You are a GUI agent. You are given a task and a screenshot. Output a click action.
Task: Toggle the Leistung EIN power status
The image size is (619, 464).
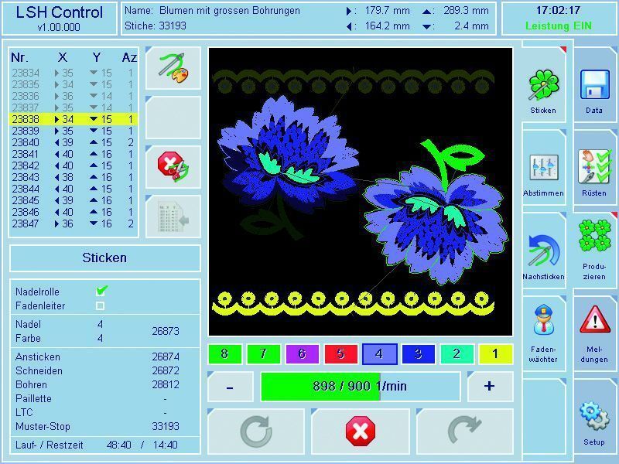(x=560, y=24)
